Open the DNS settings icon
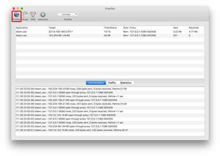This screenshot has width=220, height=156. (33, 15)
